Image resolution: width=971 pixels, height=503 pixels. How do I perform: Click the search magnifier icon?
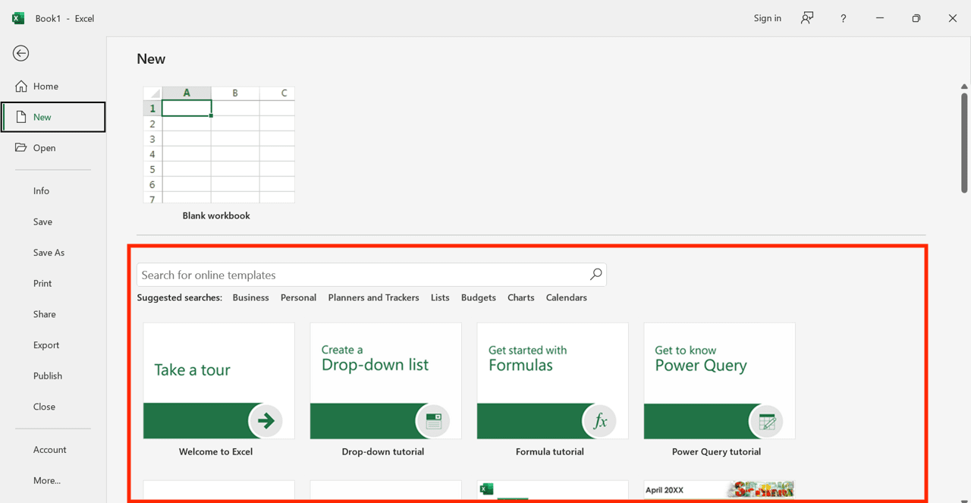(596, 275)
